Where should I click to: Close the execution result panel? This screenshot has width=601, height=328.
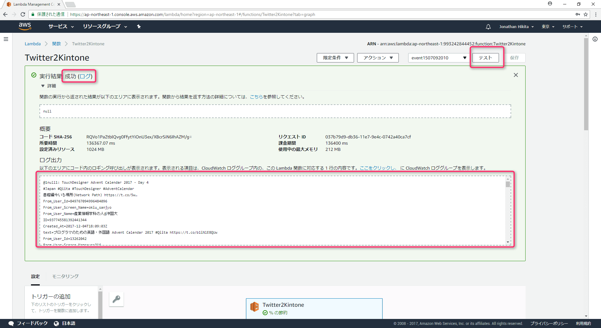tap(516, 75)
